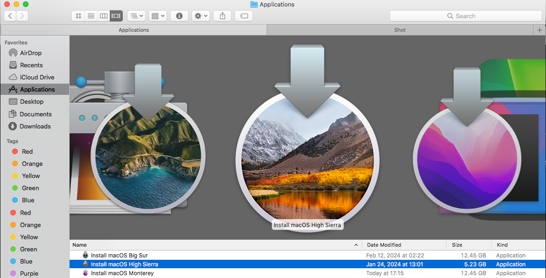Click the Desktop icon in sidebar
546x278 pixels.
tap(13, 102)
